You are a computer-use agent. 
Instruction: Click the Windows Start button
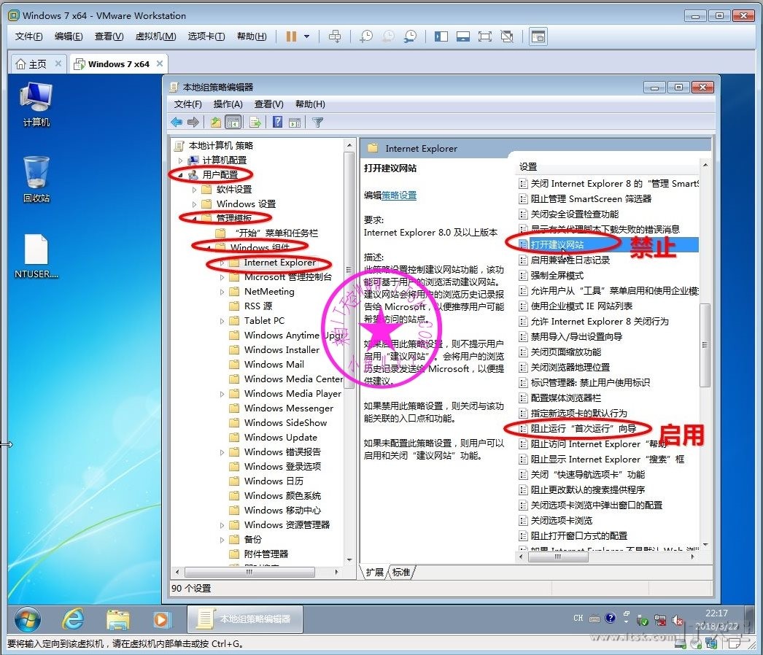(27, 619)
